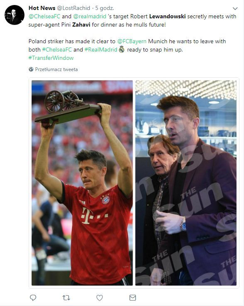
Task: Click the Real Madrid crest emoji
Action: [122, 49]
